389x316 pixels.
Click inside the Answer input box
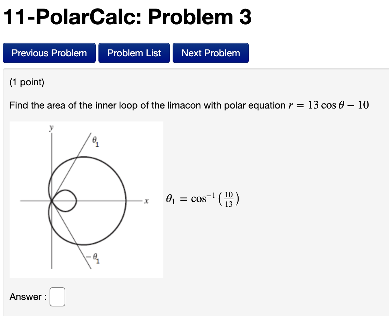57,297
